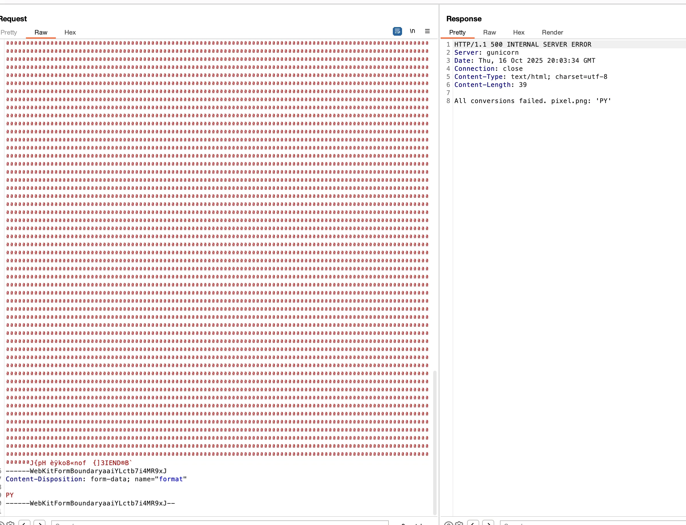Show the response Render tab
This screenshot has width=686, height=525.
point(552,33)
